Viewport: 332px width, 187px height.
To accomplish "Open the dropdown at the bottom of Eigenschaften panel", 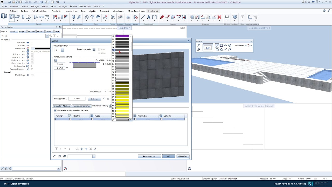I will 59,169.
